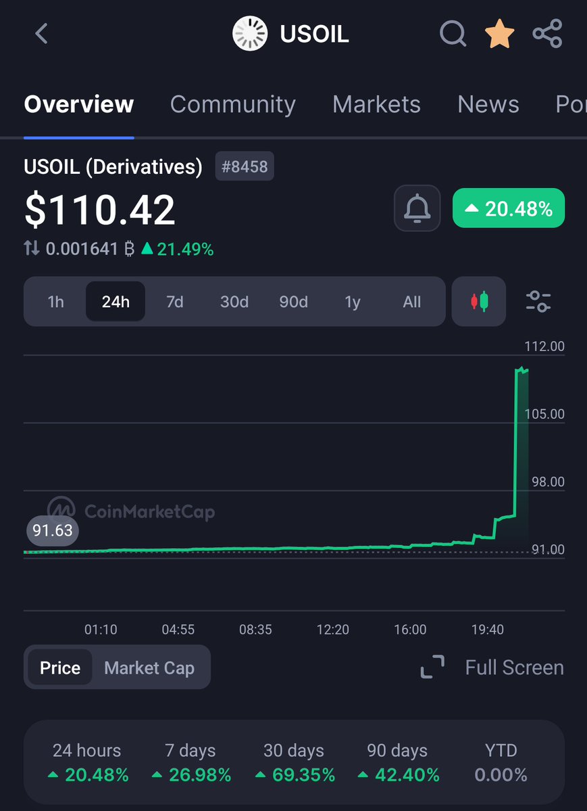
Task: Set a price alert with bell icon
Action: (417, 208)
